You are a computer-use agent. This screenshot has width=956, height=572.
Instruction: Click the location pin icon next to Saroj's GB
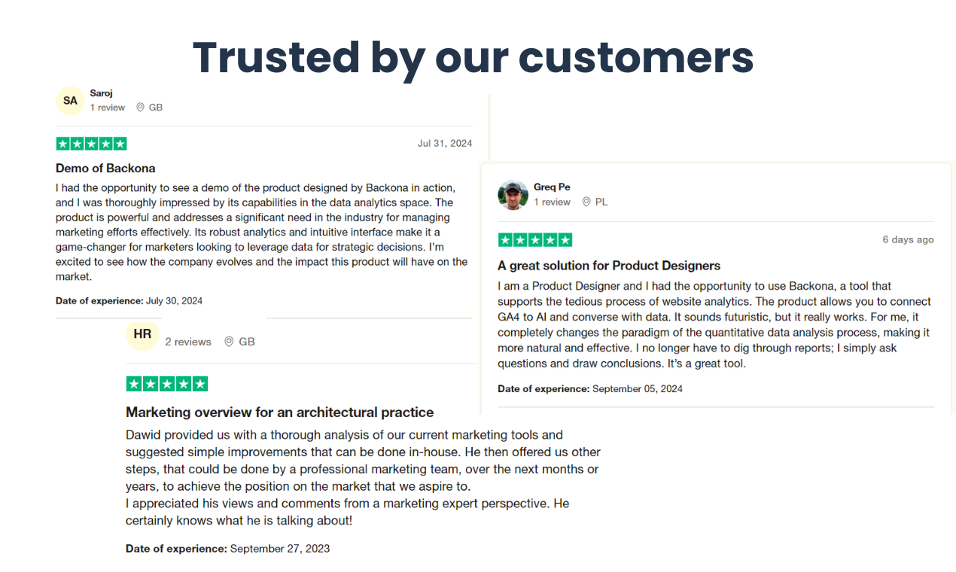(x=140, y=108)
